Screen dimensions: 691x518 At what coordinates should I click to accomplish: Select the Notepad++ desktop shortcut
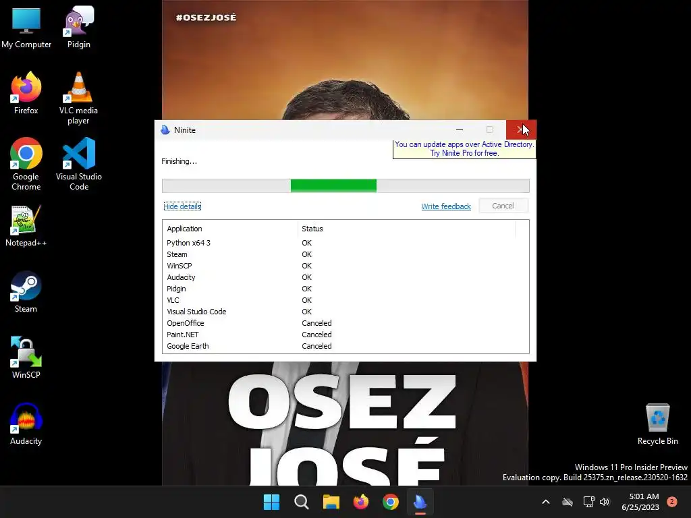coord(26,226)
